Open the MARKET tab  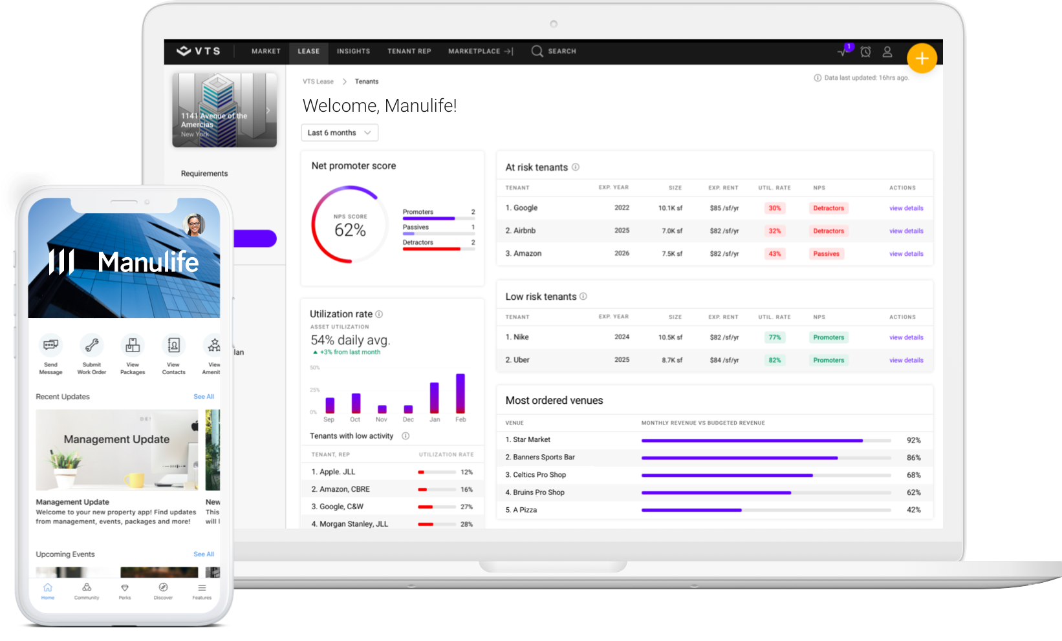(266, 51)
